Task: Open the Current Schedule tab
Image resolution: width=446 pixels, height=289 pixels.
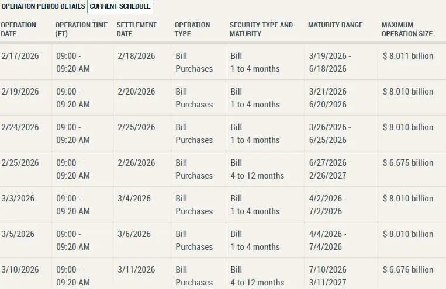Action: coord(120,6)
